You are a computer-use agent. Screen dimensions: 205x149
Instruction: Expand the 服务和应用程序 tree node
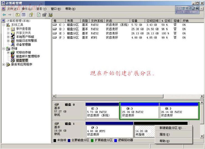4,65
